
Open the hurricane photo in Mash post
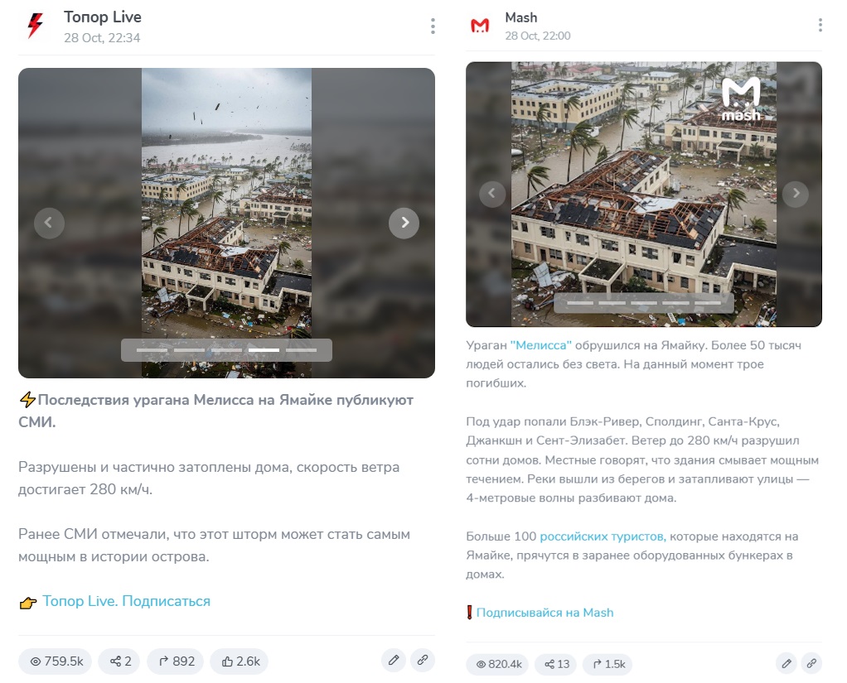pos(644,195)
